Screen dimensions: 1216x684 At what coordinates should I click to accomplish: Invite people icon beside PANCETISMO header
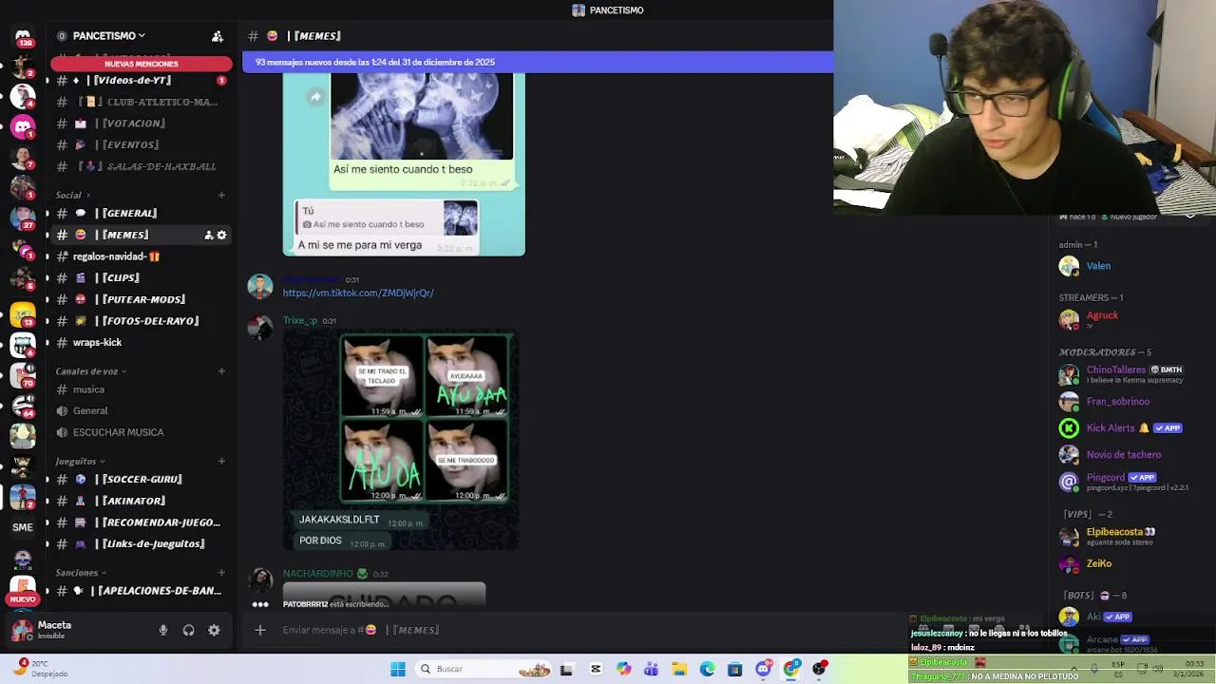click(x=218, y=36)
